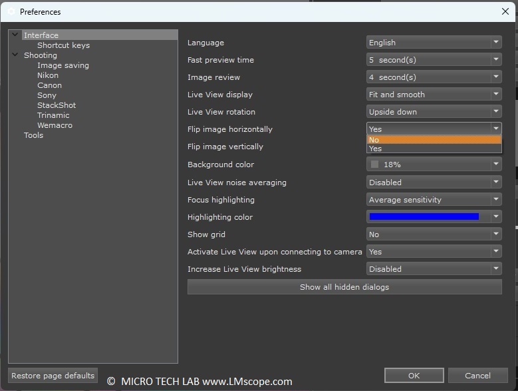Open Shortcut keys preferences page
Viewport: 518px width, 391px height.
(63, 45)
